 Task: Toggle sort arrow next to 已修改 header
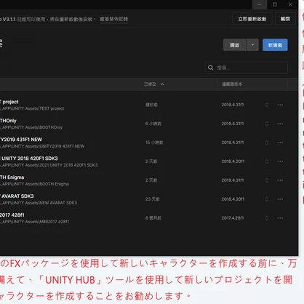(162, 84)
